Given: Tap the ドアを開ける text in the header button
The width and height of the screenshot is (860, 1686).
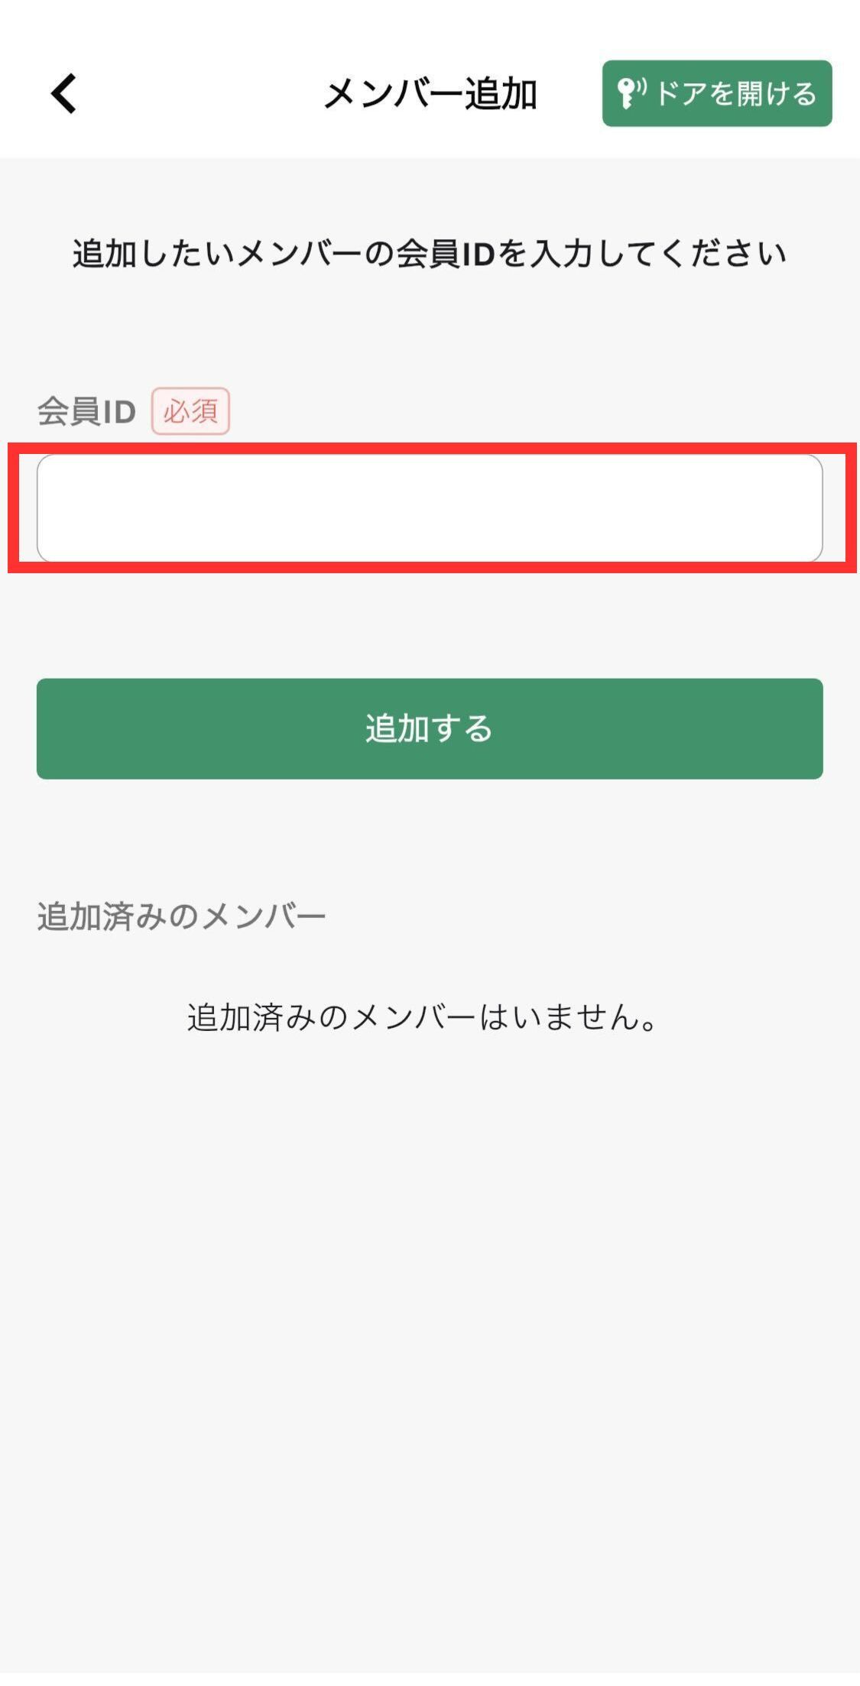Looking at the screenshot, I should (x=736, y=94).
